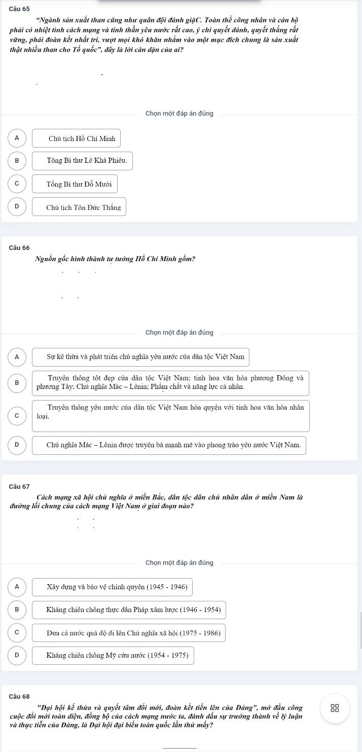The width and height of the screenshot is (362, 752).
Task: Select option B for Câu 65
Action: (17, 161)
